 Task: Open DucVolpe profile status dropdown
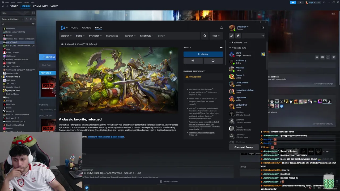click(243, 27)
